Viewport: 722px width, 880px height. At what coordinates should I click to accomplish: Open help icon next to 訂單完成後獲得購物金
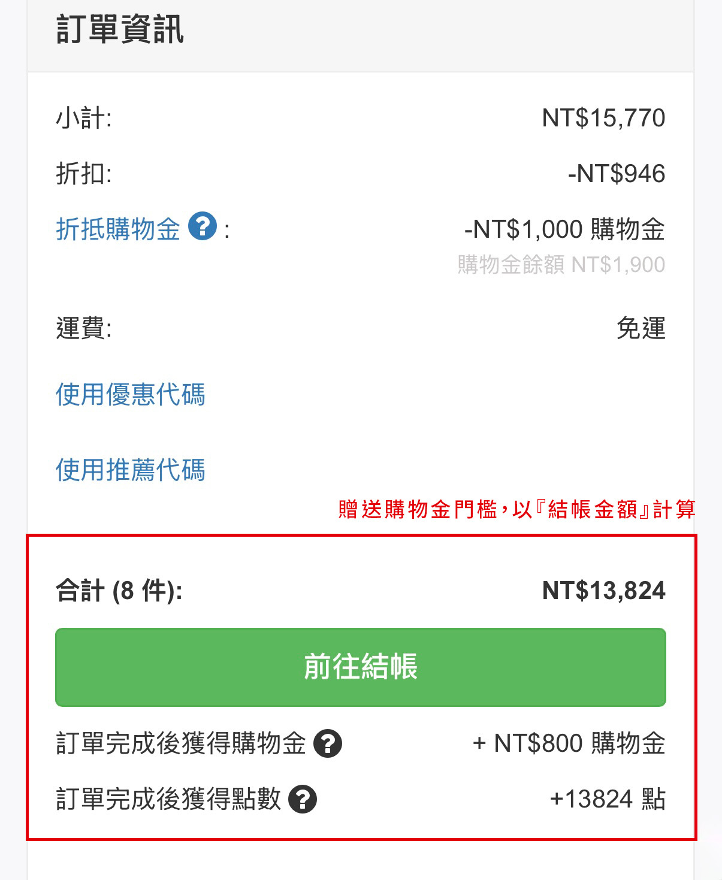[328, 744]
